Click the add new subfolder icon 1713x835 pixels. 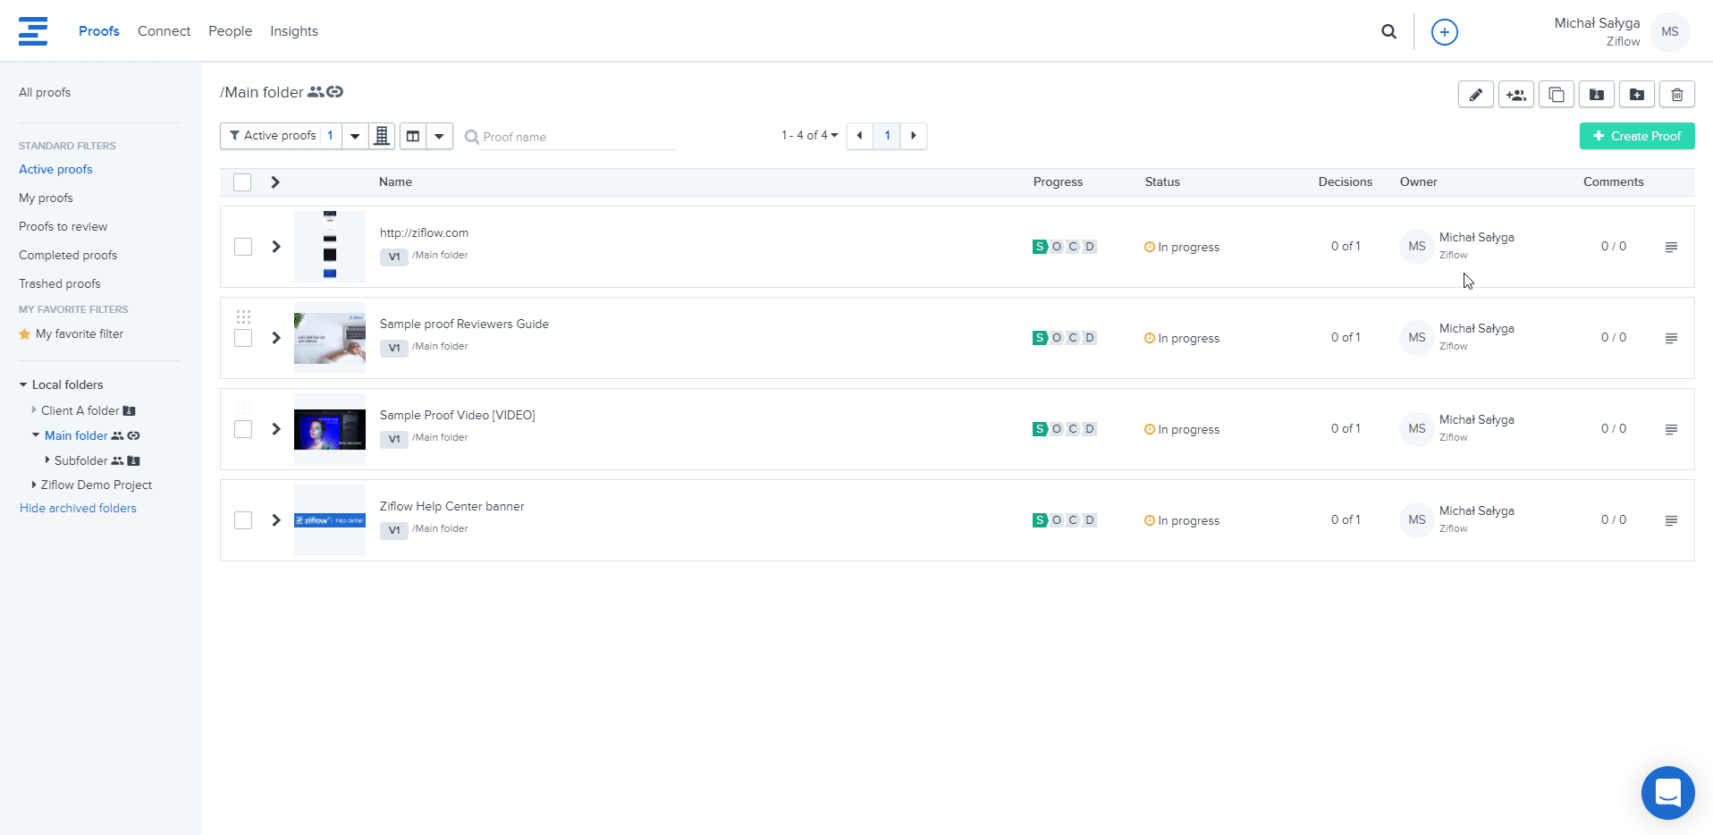[1636, 95]
